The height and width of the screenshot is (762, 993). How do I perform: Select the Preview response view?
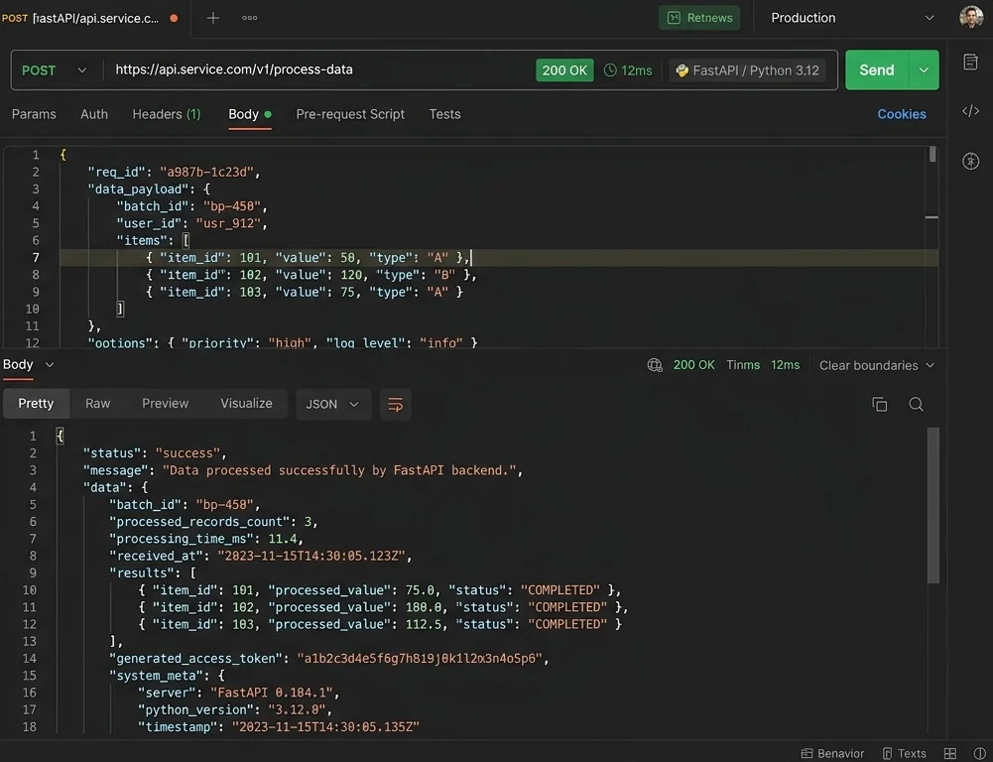166,404
